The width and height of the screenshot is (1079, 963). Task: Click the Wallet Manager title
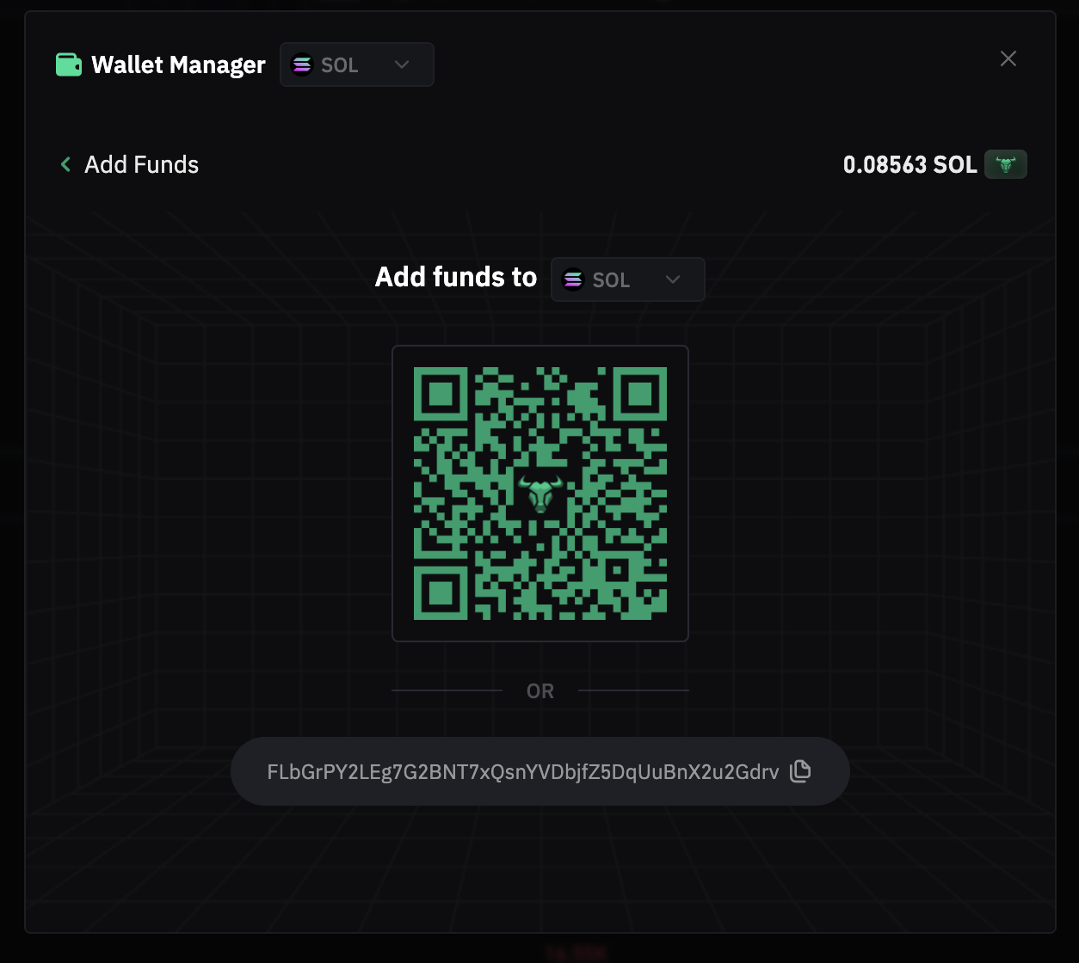(178, 64)
